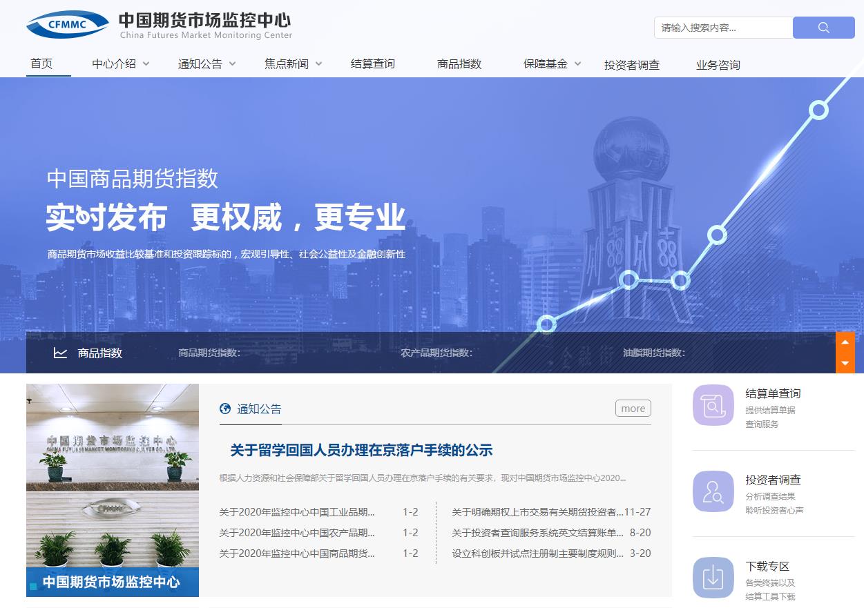Click the 下载专区 title link
This screenshot has width=864, height=608.
coord(767,566)
